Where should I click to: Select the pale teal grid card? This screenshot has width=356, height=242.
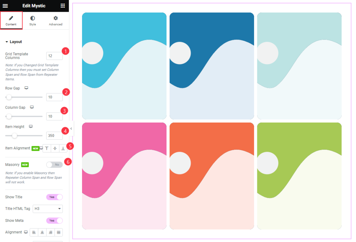click(x=299, y=66)
